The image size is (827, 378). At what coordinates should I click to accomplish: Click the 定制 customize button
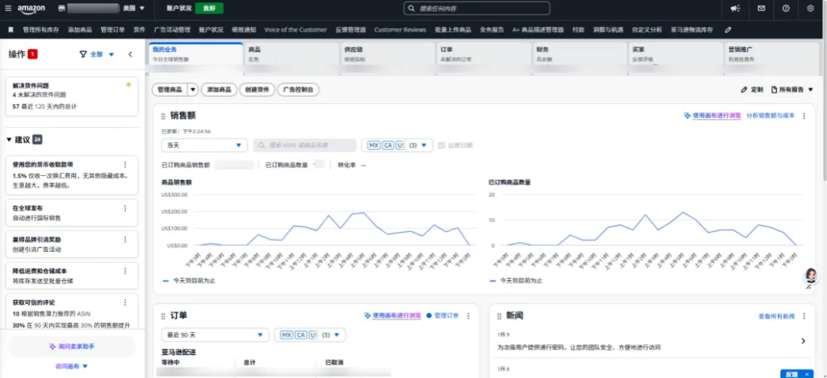[752, 90]
